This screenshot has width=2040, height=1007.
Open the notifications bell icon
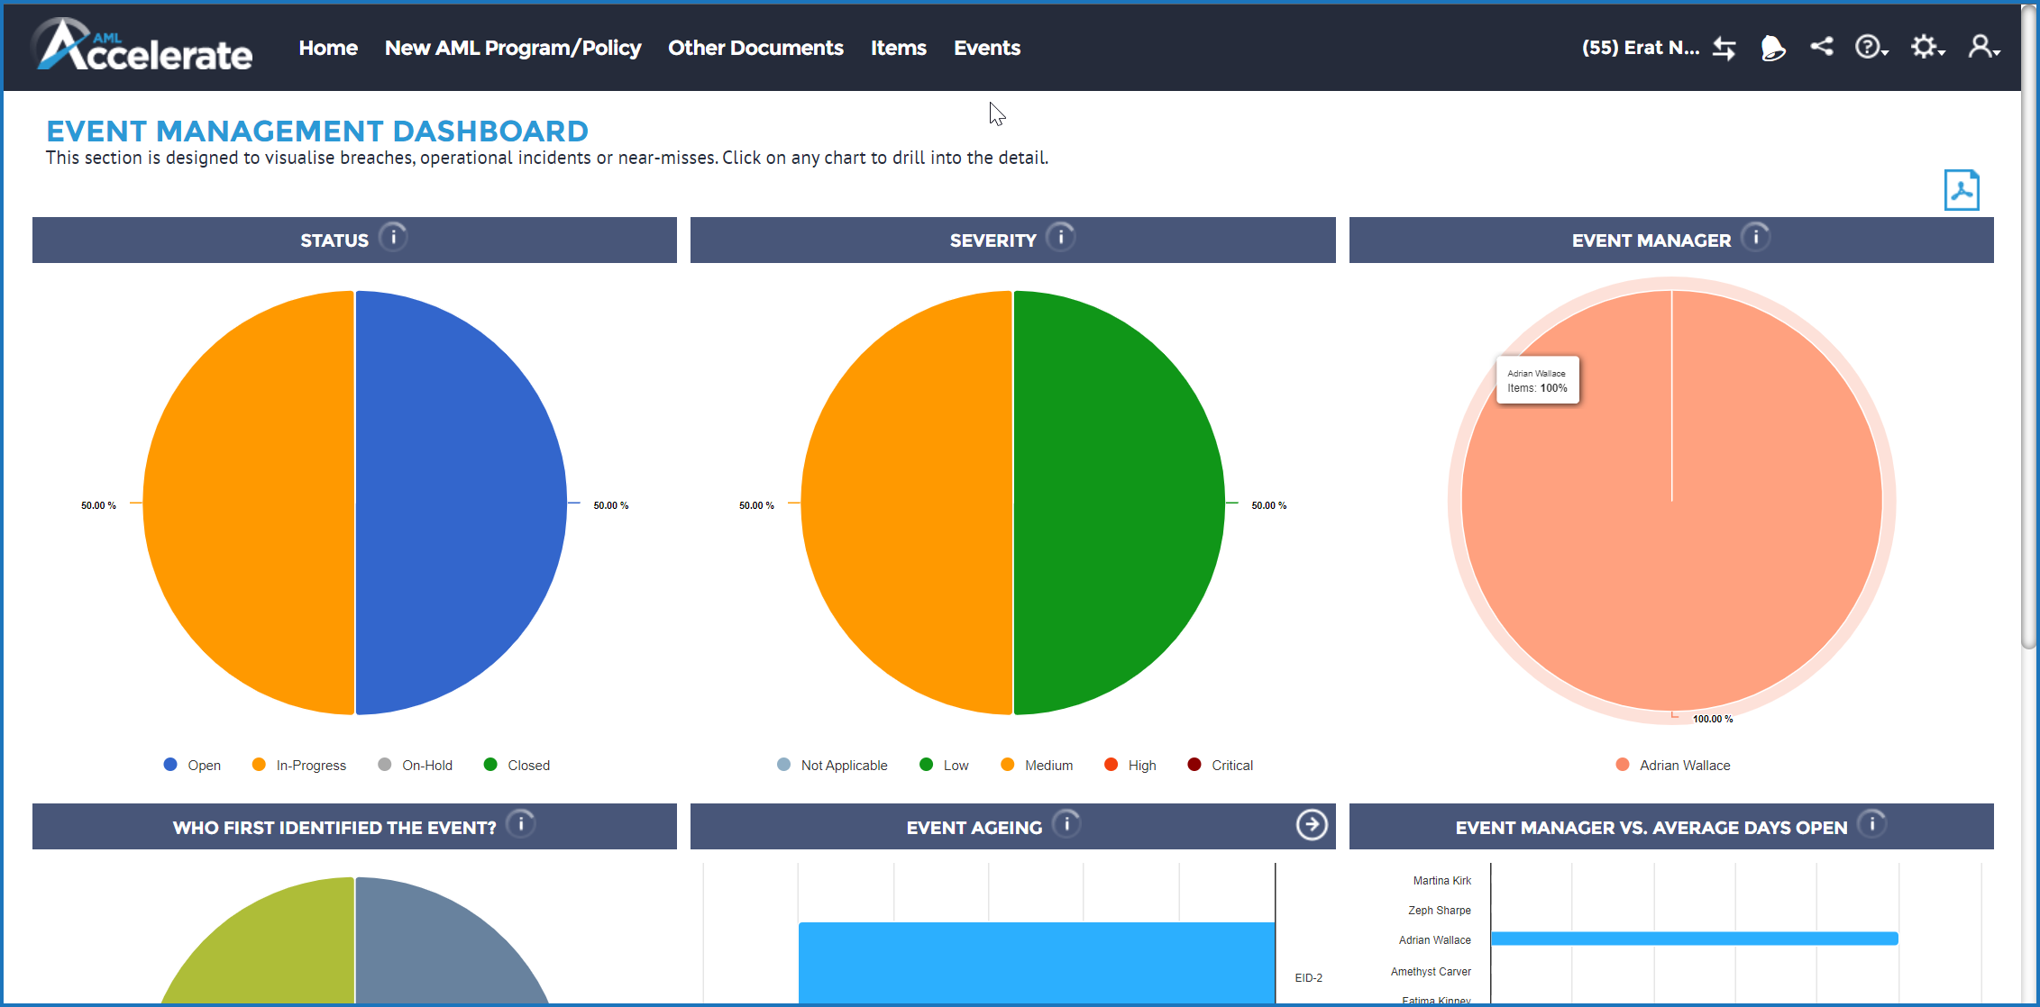click(x=1772, y=48)
